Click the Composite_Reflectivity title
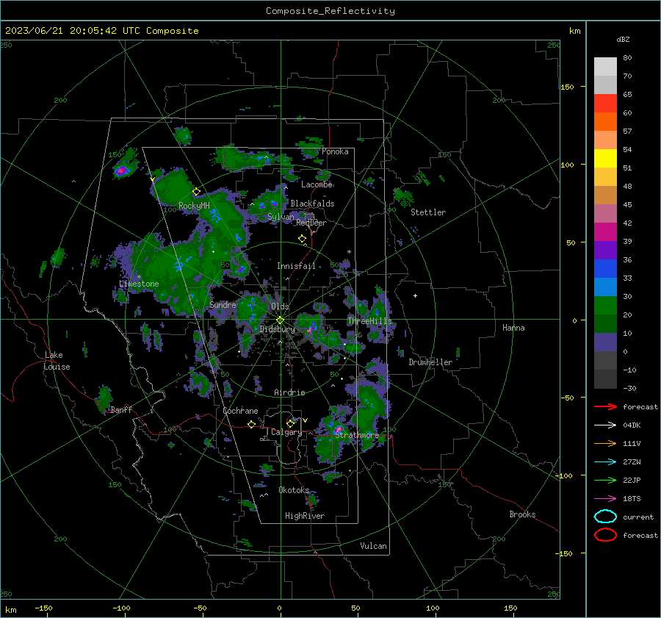The height and width of the screenshot is (618, 661). (x=330, y=11)
